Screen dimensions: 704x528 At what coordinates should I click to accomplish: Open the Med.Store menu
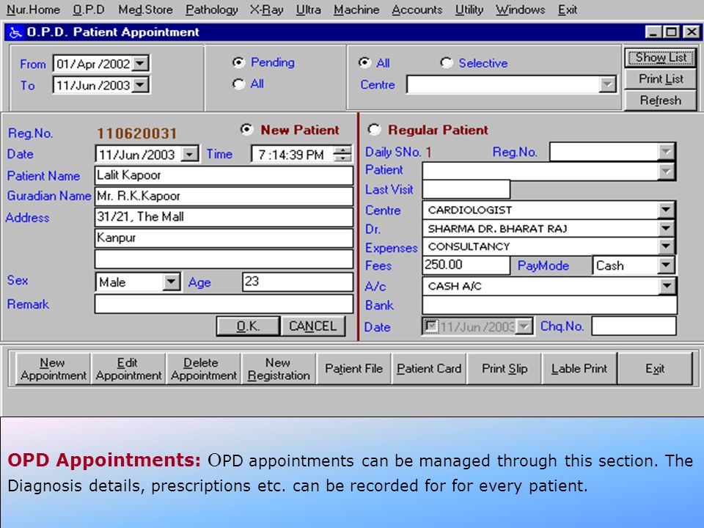(x=145, y=10)
